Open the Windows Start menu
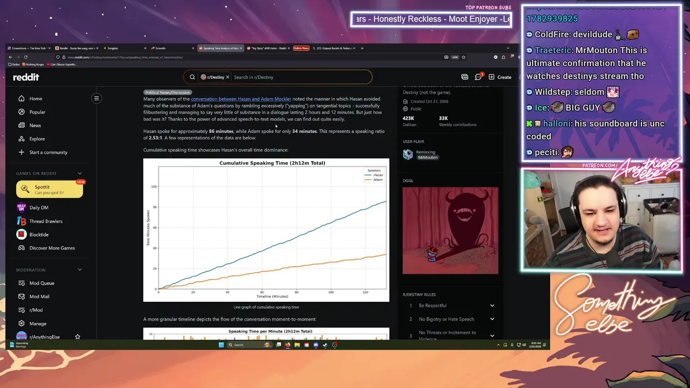690x388 pixels. pos(221,345)
